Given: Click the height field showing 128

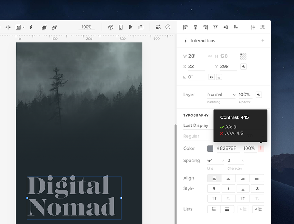Looking at the screenshot, I should [228, 56].
